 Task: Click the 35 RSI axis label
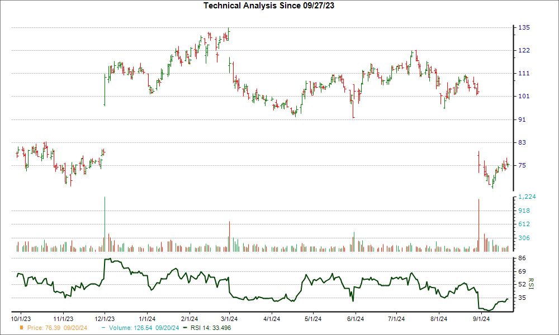click(522, 298)
